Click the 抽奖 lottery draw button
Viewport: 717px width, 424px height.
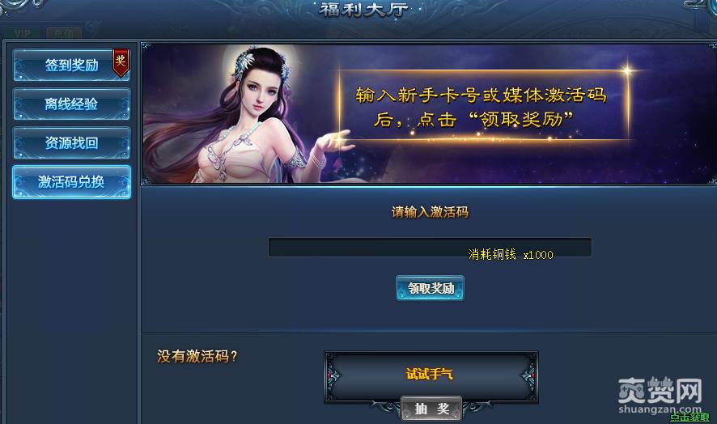[x=431, y=408]
